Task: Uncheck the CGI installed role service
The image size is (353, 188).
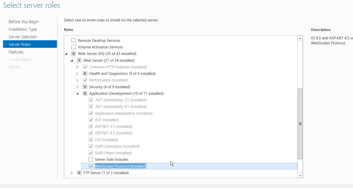Action: click(x=91, y=140)
